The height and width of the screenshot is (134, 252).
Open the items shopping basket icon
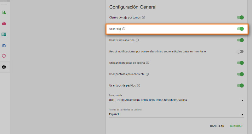4,23
